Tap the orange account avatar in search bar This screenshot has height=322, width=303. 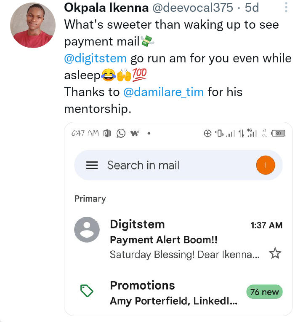coord(265,166)
